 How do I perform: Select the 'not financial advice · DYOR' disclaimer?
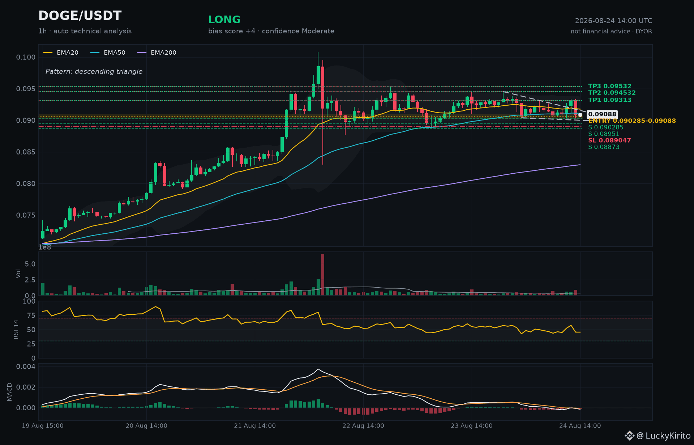pos(612,31)
